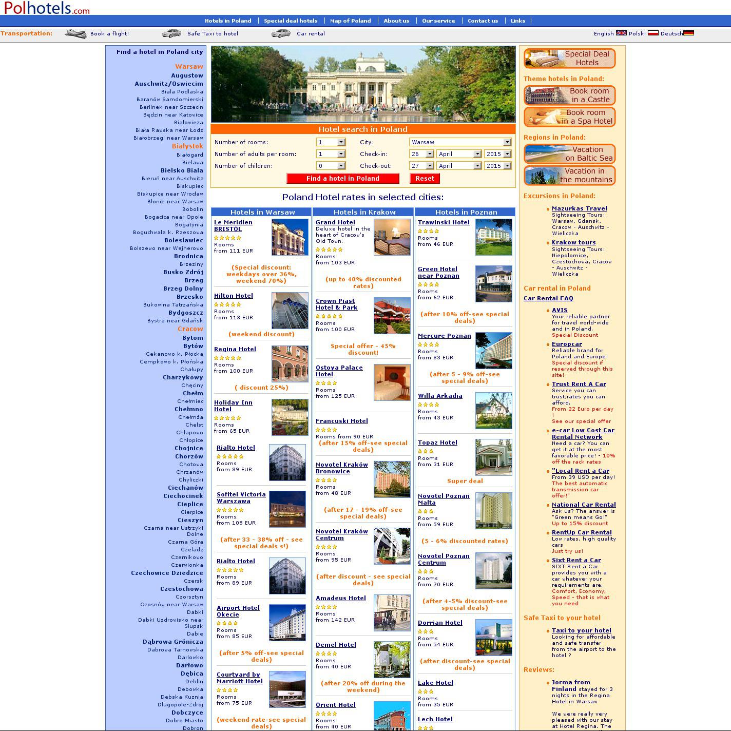The height and width of the screenshot is (731, 731).
Task: Open the Hilton Hotel link
Action: [x=233, y=296]
